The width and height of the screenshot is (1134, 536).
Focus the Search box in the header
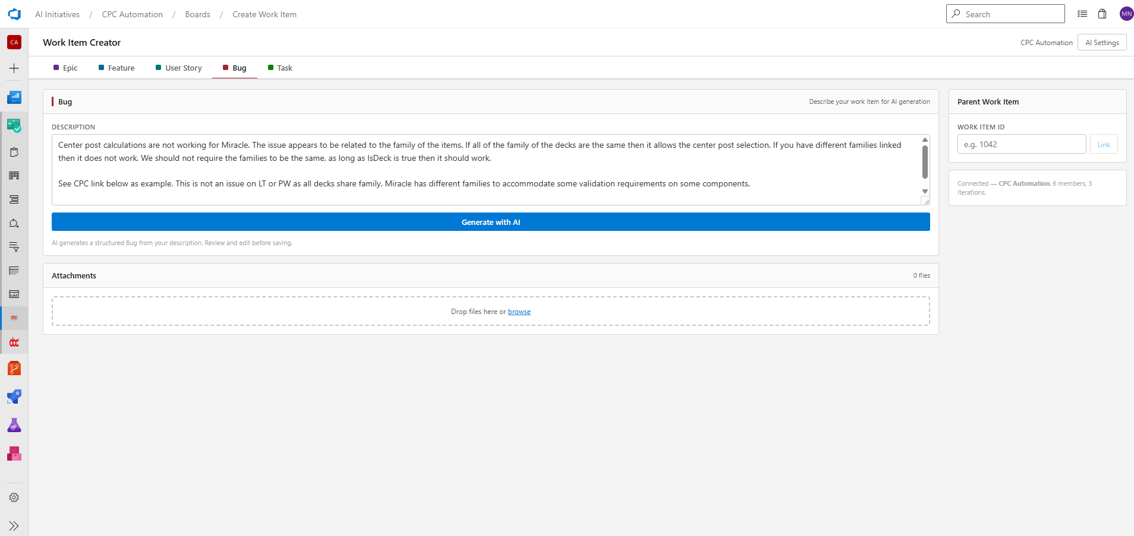coord(1006,14)
